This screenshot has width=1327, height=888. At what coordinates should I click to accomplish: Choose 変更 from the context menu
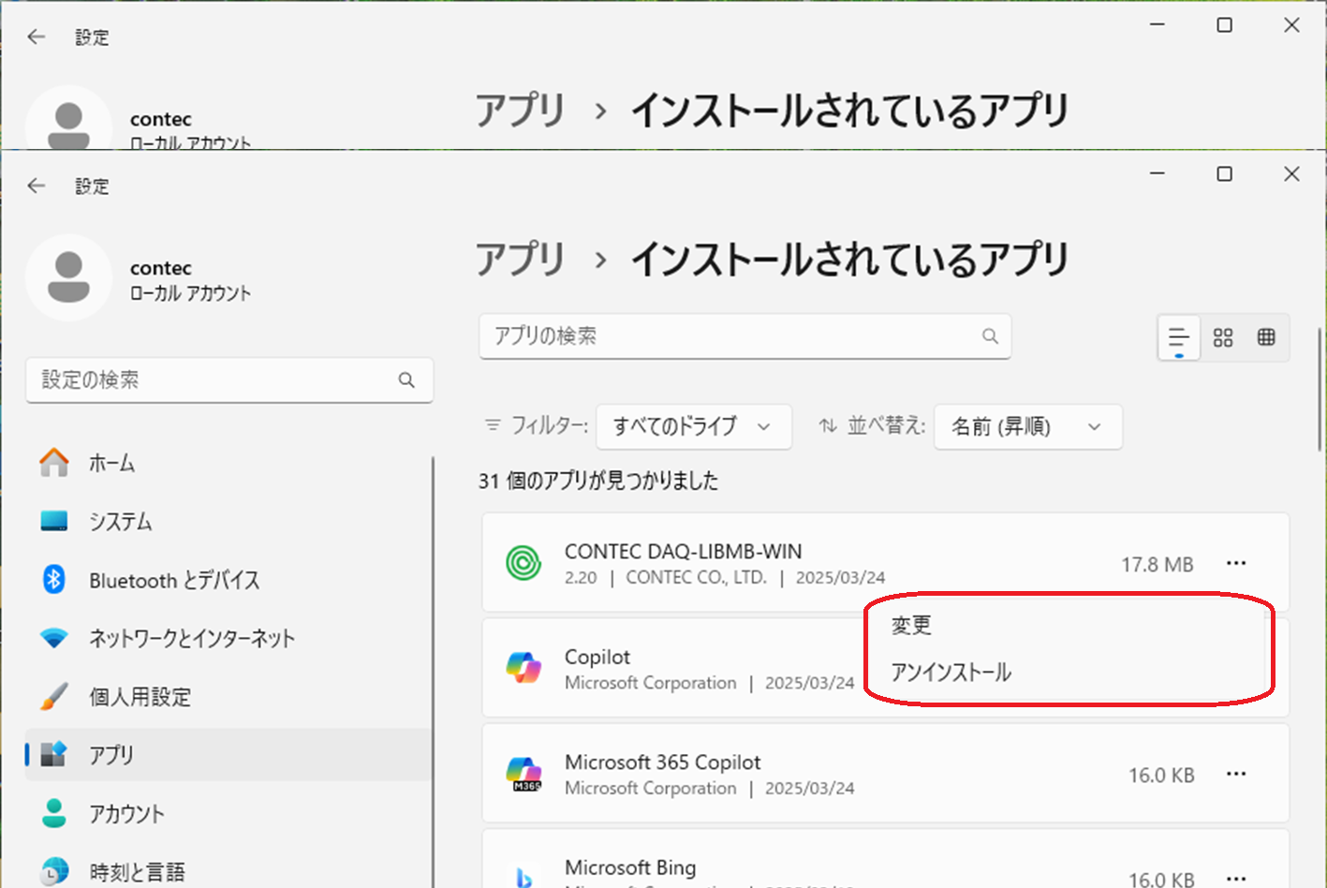(x=911, y=625)
